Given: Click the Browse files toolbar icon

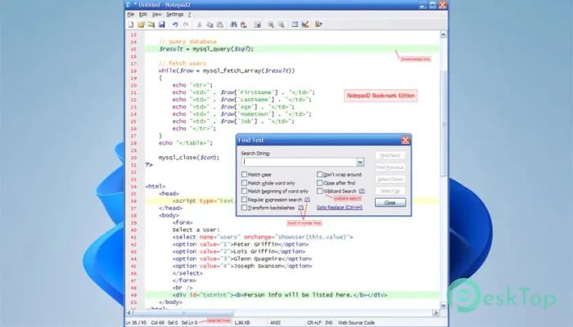Looking at the screenshot, I should [151, 25].
